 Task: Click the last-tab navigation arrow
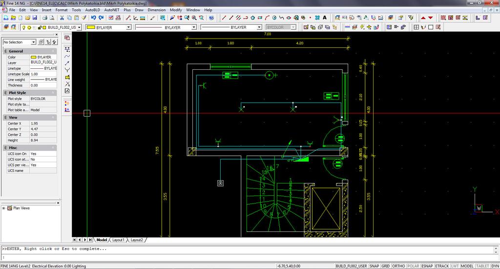pyautogui.click(x=90, y=240)
